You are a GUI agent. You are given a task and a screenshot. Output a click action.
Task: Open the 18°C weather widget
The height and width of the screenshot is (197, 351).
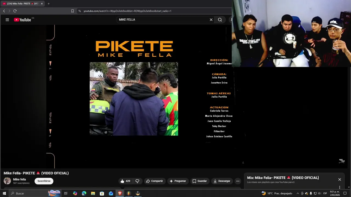pyautogui.click(x=277, y=193)
